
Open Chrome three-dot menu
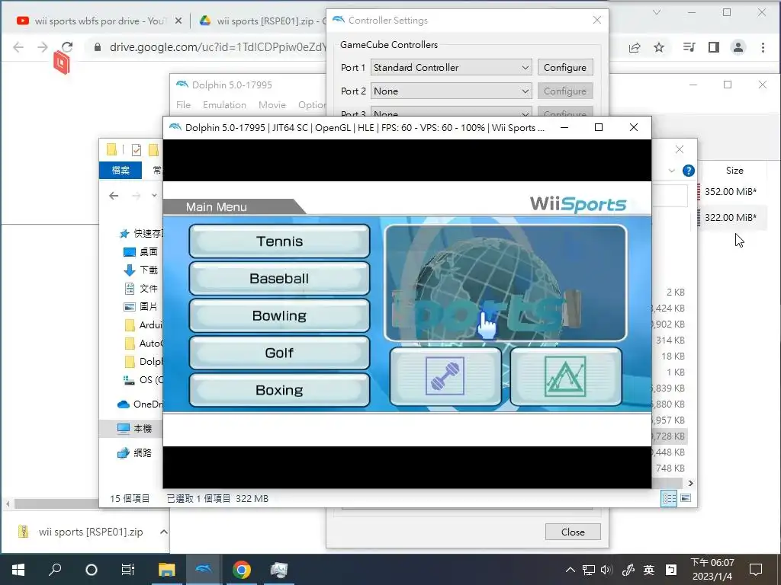tap(763, 47)
